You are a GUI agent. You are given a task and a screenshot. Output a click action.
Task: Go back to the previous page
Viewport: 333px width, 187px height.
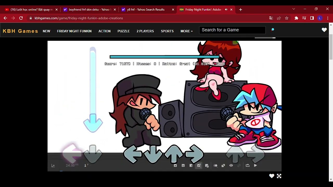pos(5,18)
